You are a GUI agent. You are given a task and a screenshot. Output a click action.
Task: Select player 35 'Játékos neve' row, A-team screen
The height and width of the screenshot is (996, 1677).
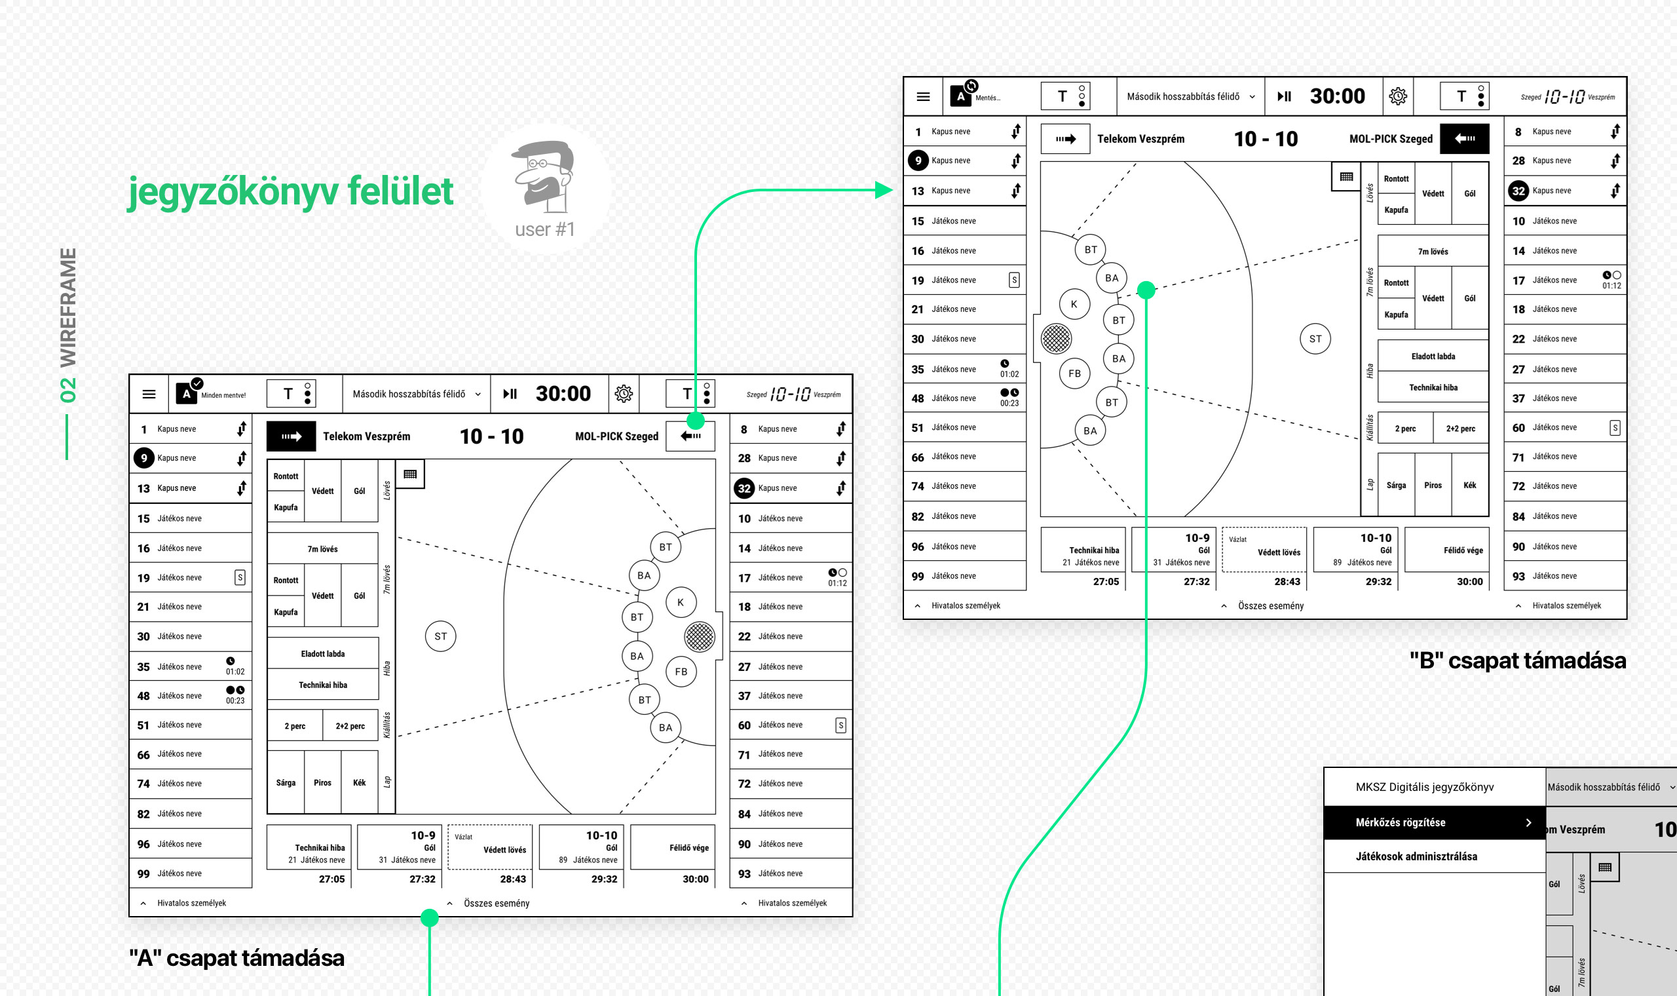pos(191,666)
